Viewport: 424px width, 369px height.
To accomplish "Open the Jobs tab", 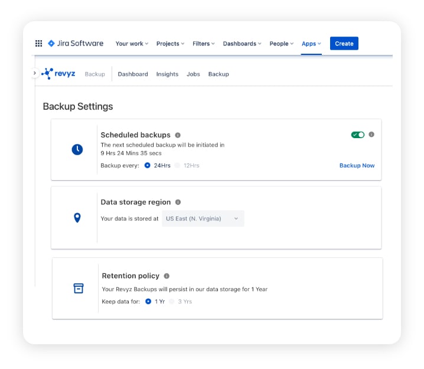I will [193, 74].
